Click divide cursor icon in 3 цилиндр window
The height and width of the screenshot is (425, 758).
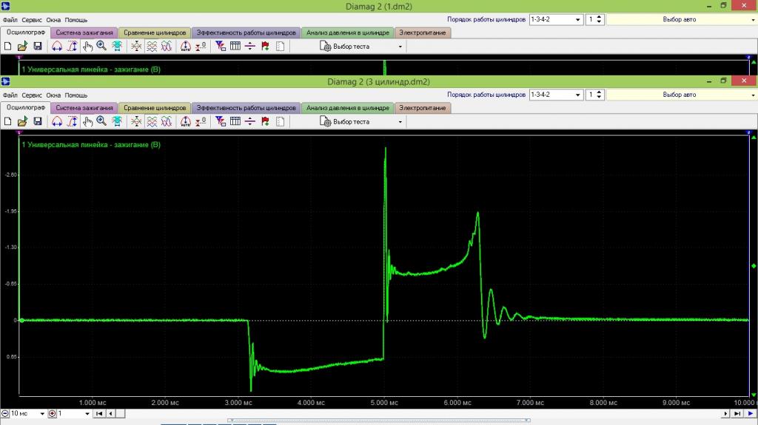coord(250,121)
